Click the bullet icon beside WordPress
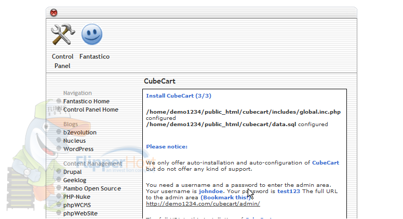The width and height of the screenshot is (403, 219). point(59,148)
